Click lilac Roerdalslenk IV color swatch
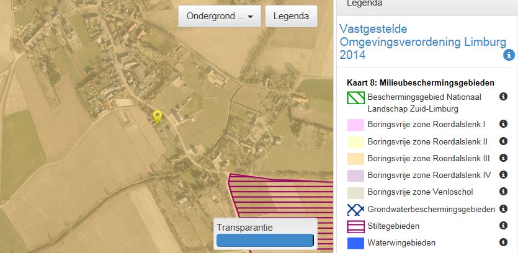 click(x=356, y=175)
